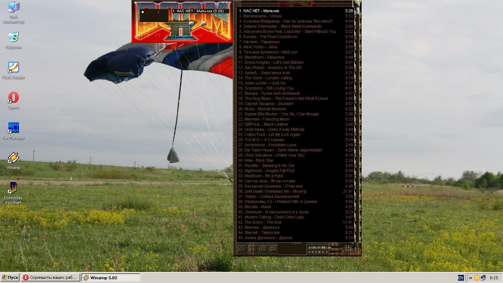This screenshot has width=503, height=283.
Task: Select track '8. Mind Vortex - Alive'
Action: coord(296,47)
